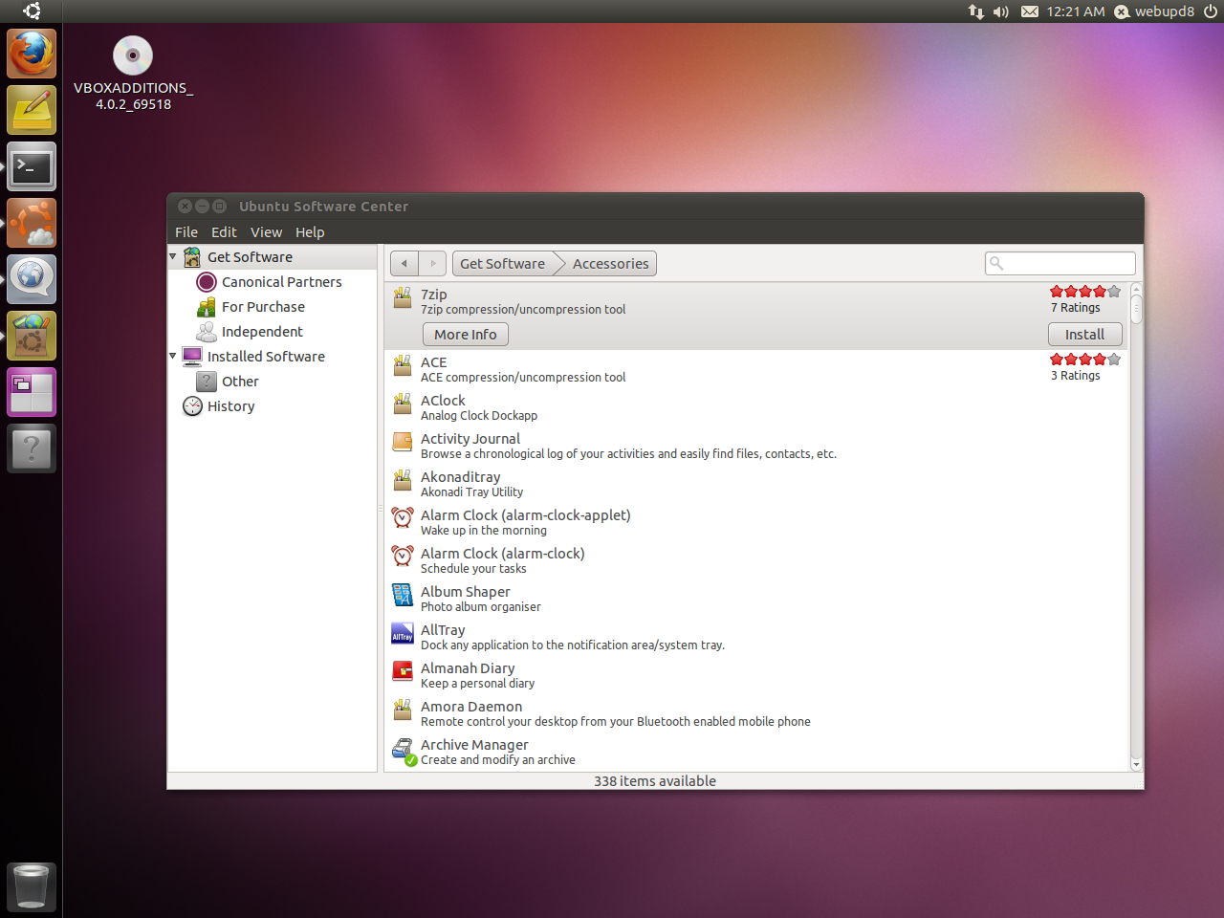
Task: Go back with navigation arrow
Action: tap(404, 264)
